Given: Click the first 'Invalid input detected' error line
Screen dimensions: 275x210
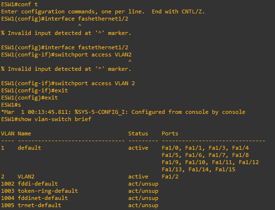Looking at the screenshot, I should (x=66, y=33).
